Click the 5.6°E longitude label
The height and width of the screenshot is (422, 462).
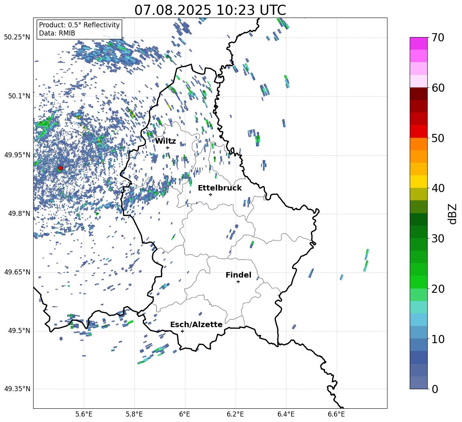coord(84,415)
